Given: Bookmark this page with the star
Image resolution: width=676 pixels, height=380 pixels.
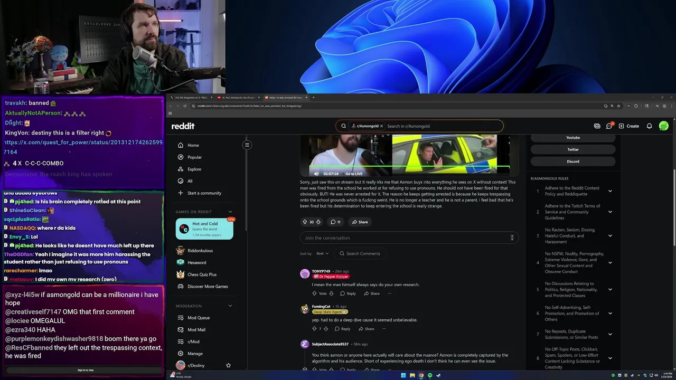Looking at the screenshot, I should pos(618,106).
